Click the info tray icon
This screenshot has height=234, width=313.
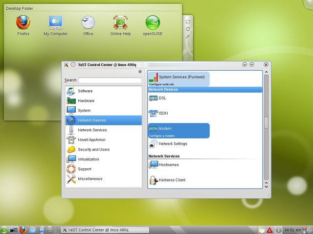coord(278,230)
